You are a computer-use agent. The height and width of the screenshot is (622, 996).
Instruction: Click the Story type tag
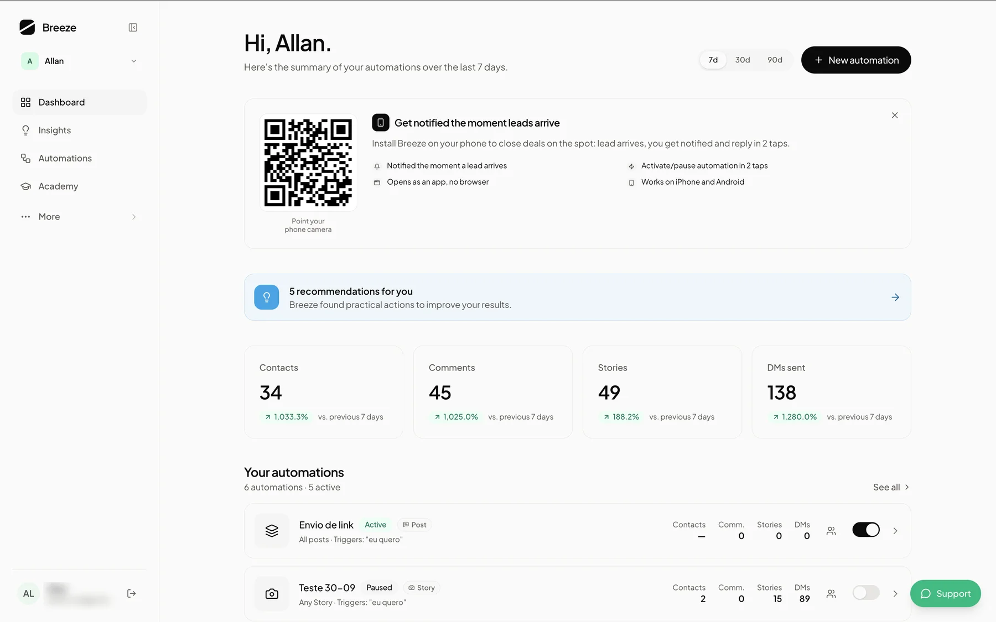click(x=422, y=588)
